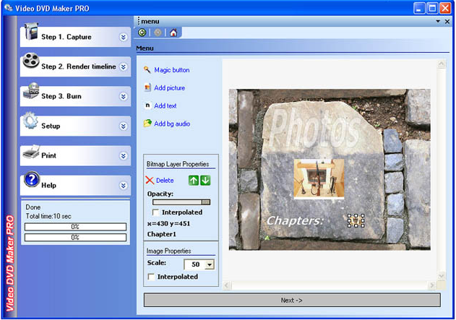The height and width of the screenshot is (320, 456).
Task: Click the Chapters: text in preview
Action: pyautogui.click(x=295, y=220)
